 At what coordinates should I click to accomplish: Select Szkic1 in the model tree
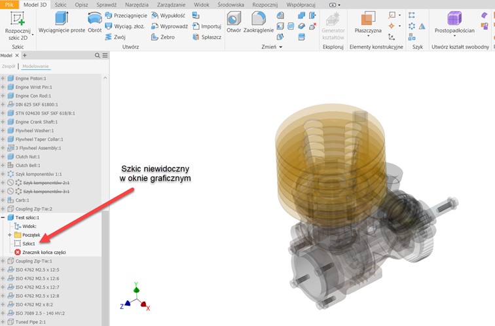pos(28,243)
